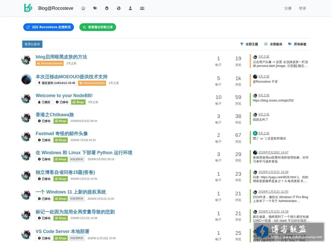The image size is (331, 248).
Task: Click green R avatar on Fastmail last reply
Action: (255, 133)
